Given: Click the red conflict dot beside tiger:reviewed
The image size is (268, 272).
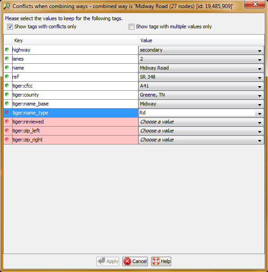Looking at the screenshot, I should coord(7,122).
